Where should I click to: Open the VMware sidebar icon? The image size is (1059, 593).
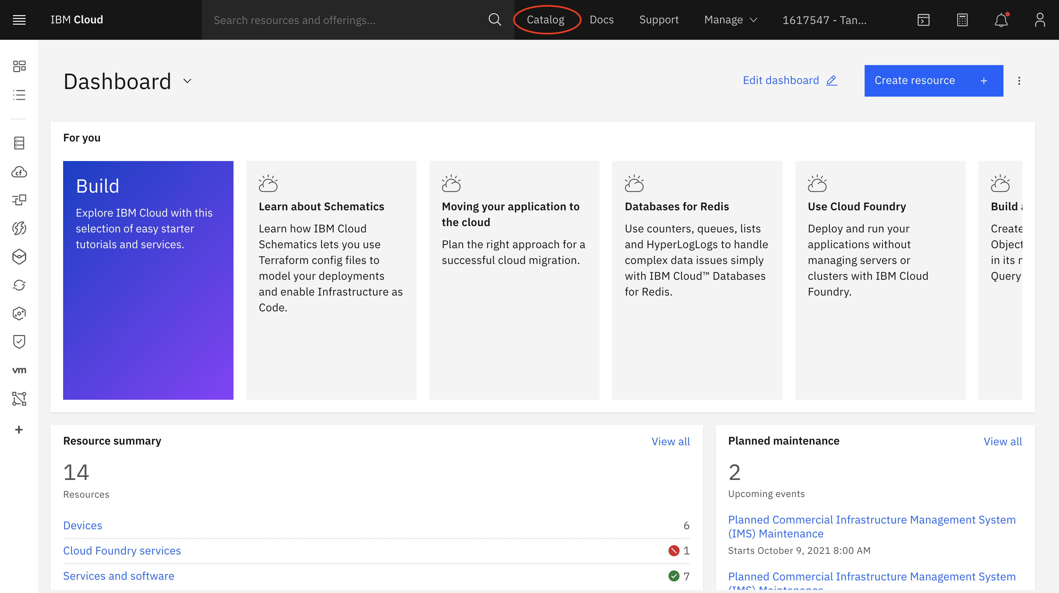pyautogui.click(x=19, y=370)
